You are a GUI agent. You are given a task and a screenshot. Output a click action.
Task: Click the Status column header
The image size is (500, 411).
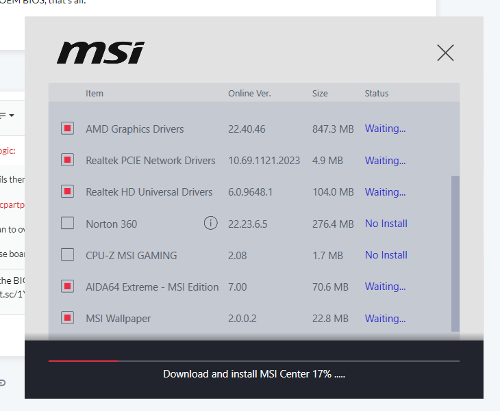pos(377,93)
